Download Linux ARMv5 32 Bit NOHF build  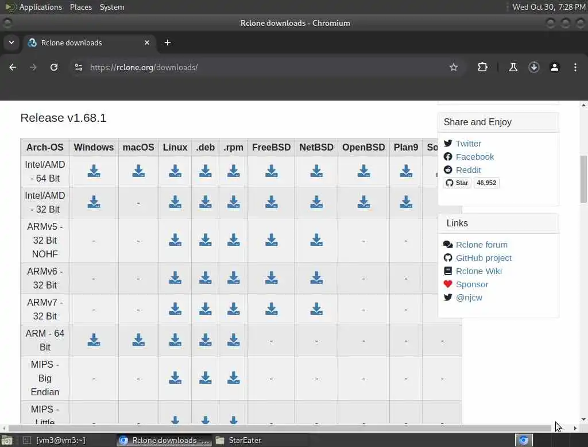(175, 240)
